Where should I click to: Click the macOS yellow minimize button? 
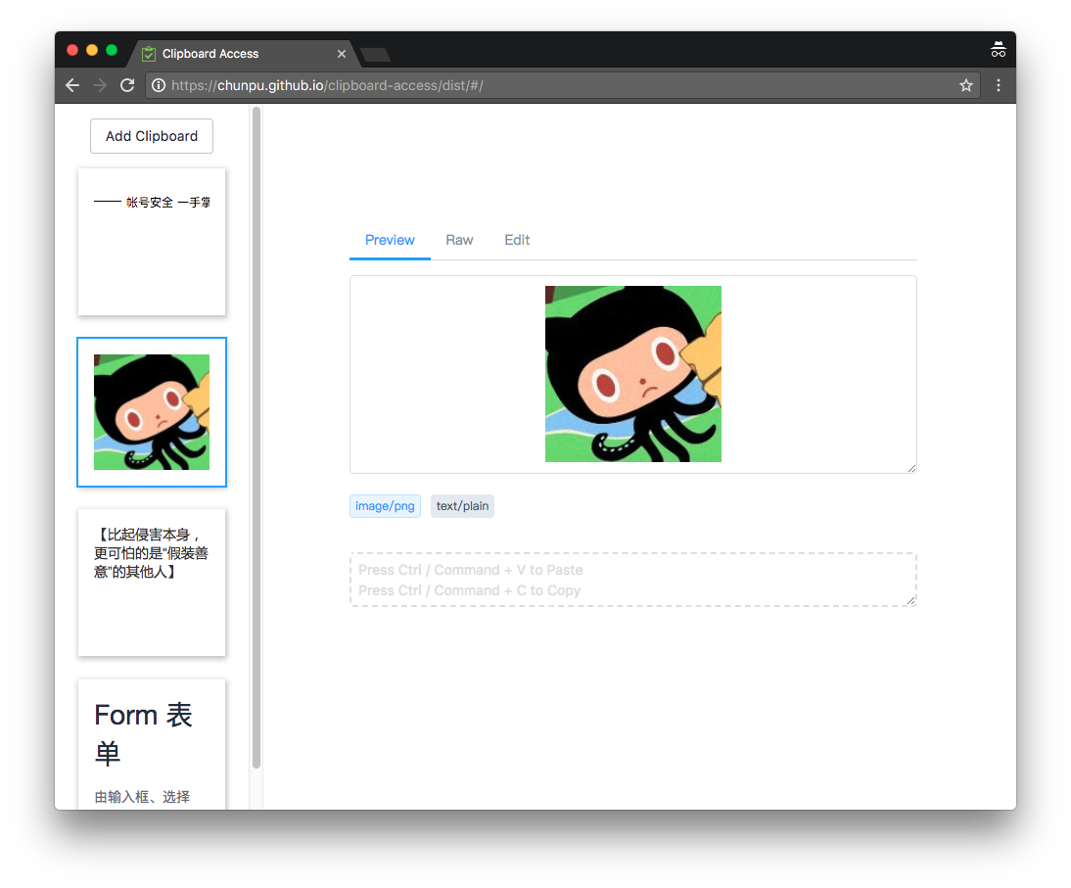tap(92, 50)
